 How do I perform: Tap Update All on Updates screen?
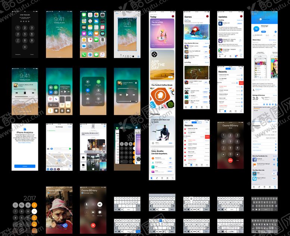pos(240,20)
